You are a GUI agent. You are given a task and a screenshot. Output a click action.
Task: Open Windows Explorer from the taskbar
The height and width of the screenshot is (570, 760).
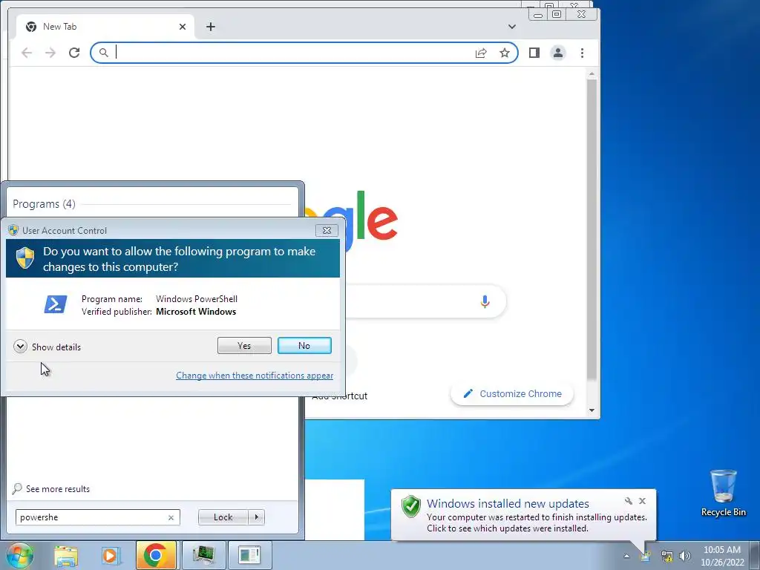(x=66, y=555)
